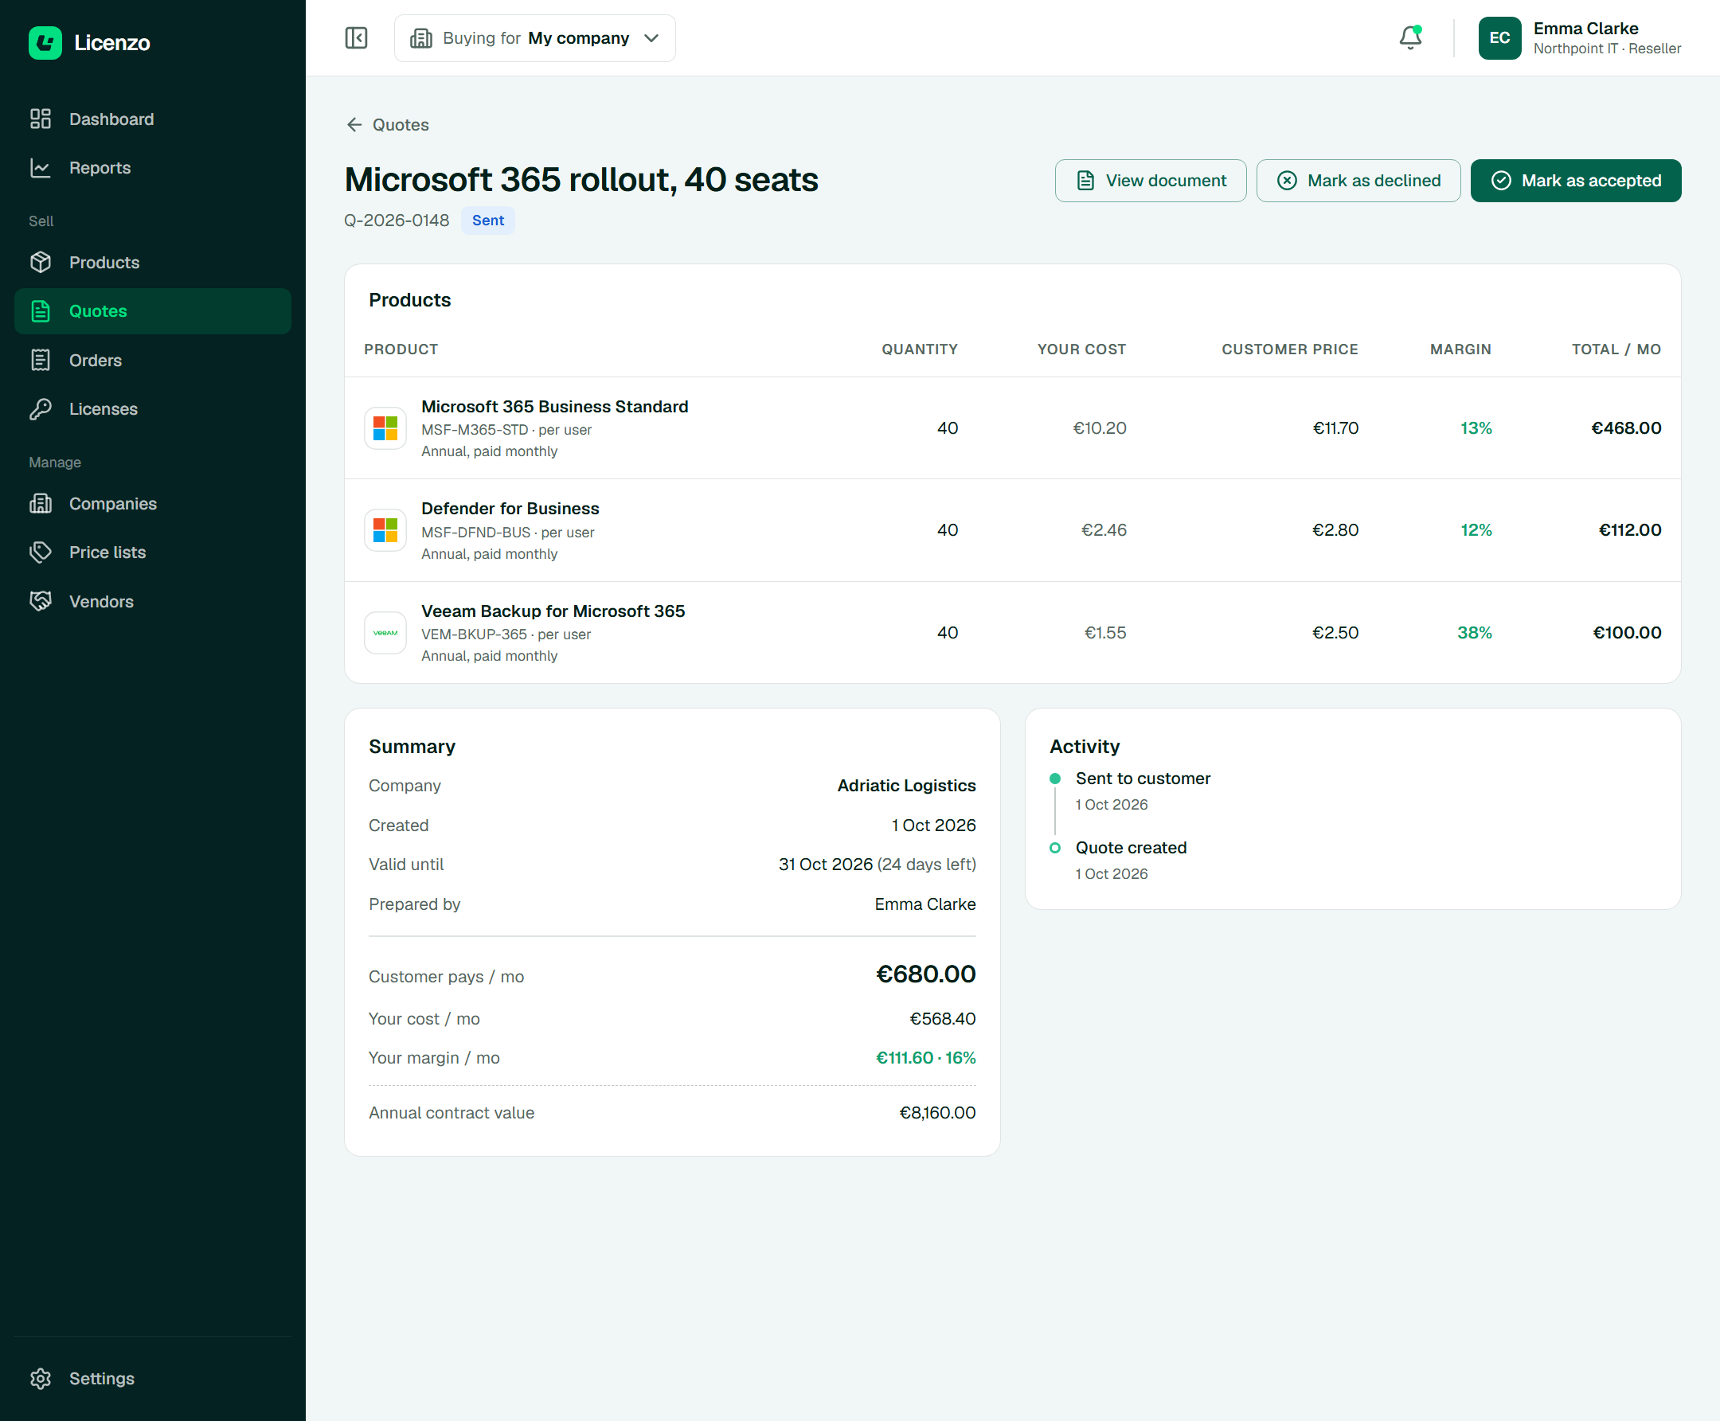Open Emma Clarke account menu

tap(1579, 37)
